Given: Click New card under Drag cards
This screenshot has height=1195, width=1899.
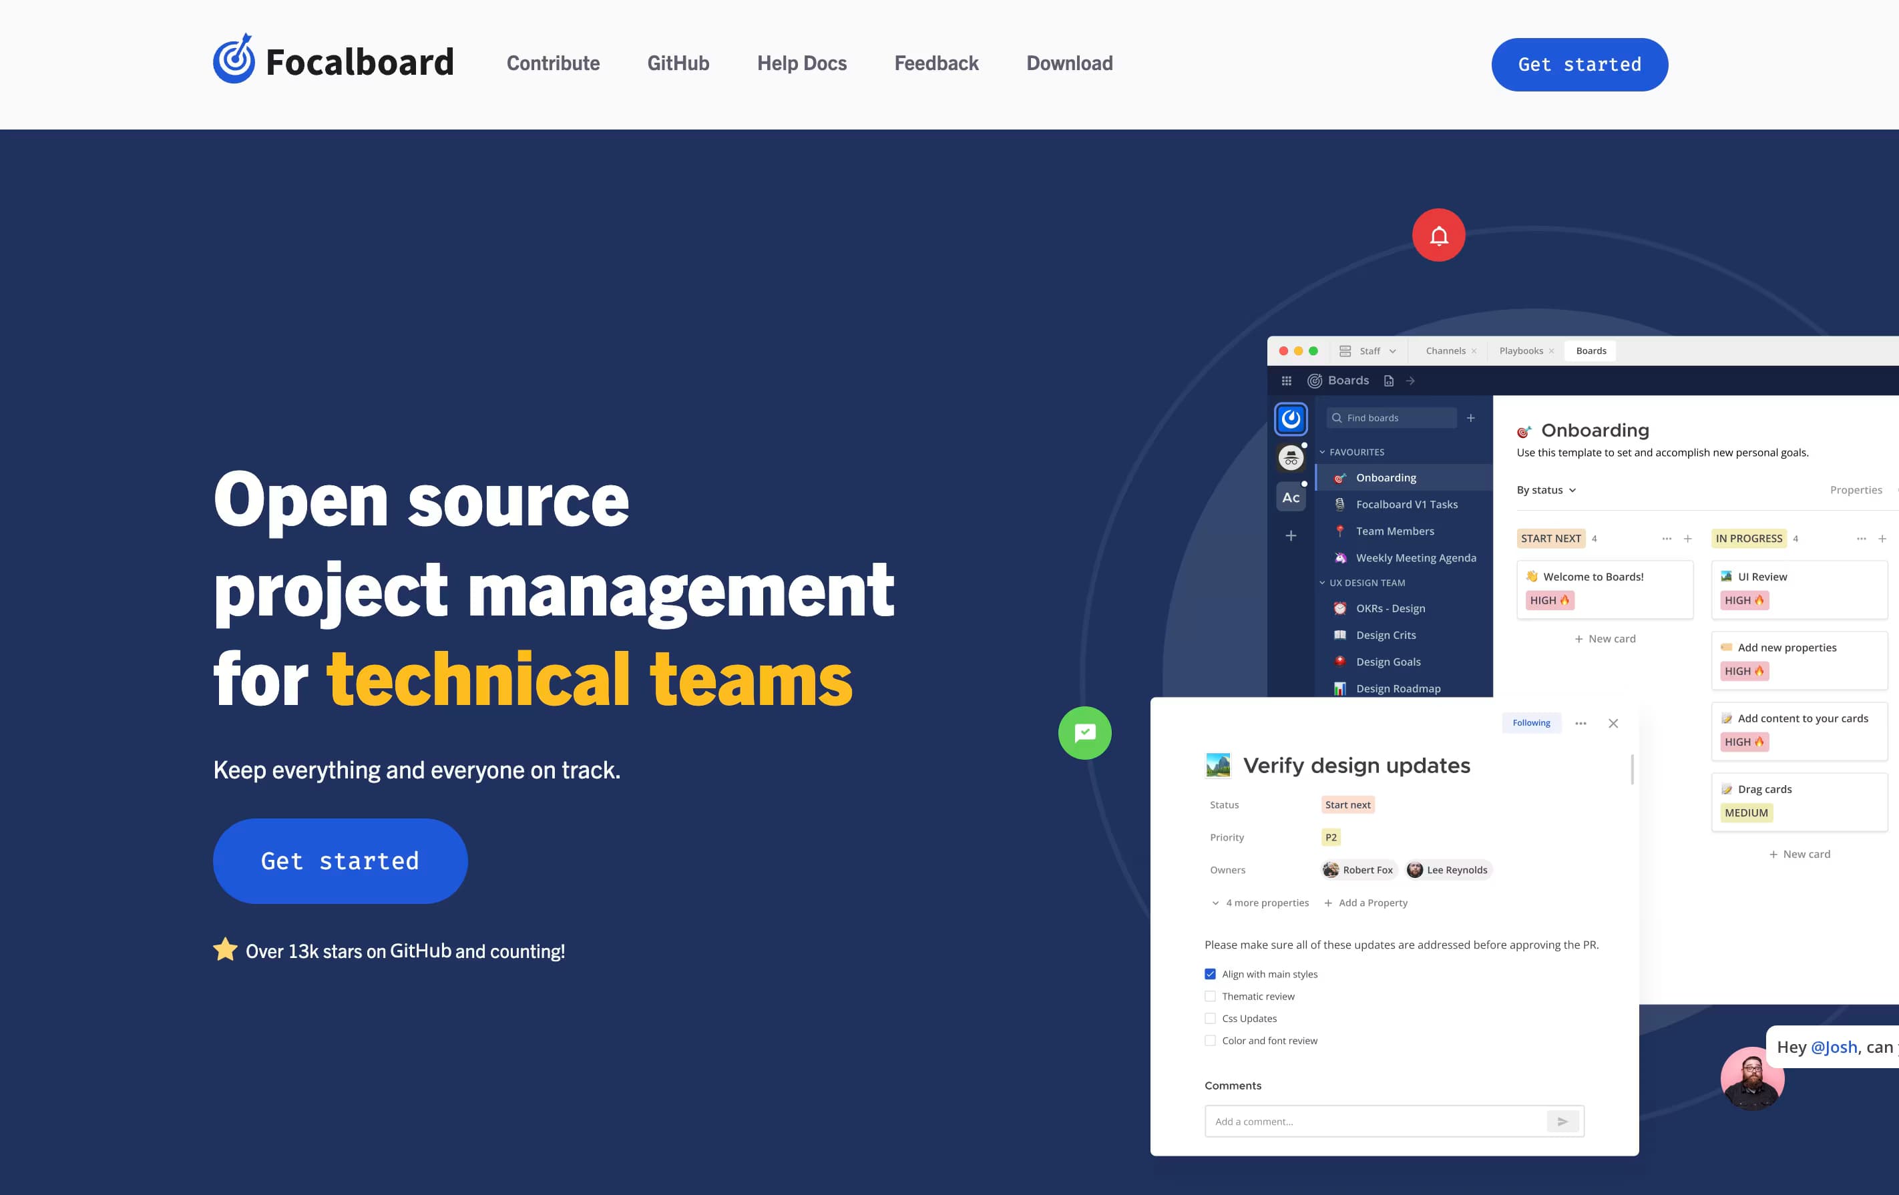Looking at the screenshot, I should pos(1799,854).
